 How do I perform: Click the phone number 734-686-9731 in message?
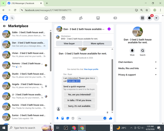(74, 81)
